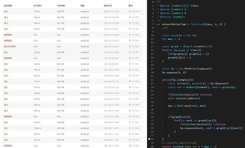Click the 44.1 MB memory cell

(61, 23)
